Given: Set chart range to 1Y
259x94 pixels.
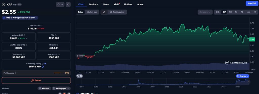Looking at the screenshot, I should pyautogui.click(x=236, y=12).
